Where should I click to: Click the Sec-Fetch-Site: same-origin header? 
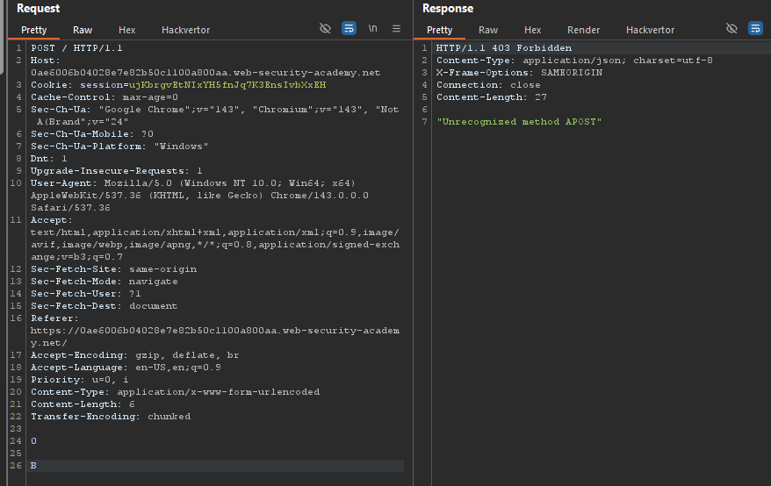(113, 269)
